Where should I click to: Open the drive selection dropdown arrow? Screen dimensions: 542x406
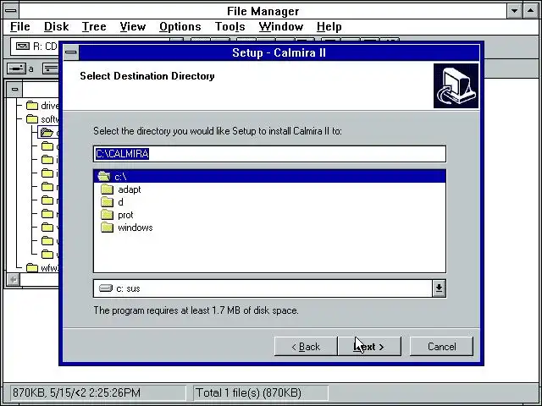pyautogui.click(x=439, y=288)
